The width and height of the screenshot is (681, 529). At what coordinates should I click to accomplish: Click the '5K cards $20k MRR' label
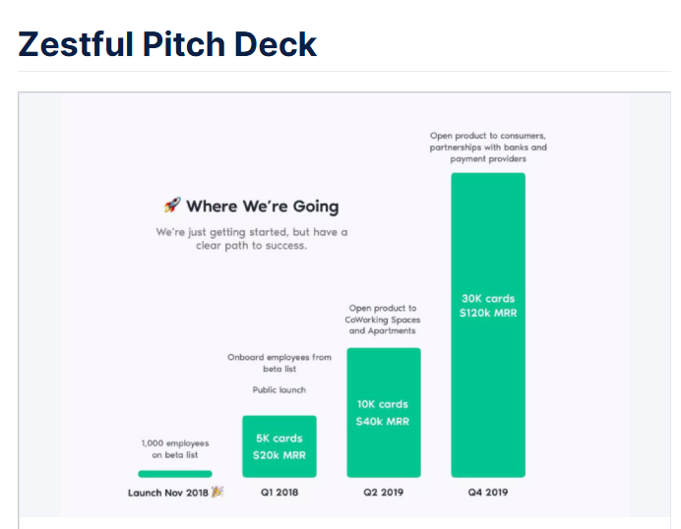279,446
